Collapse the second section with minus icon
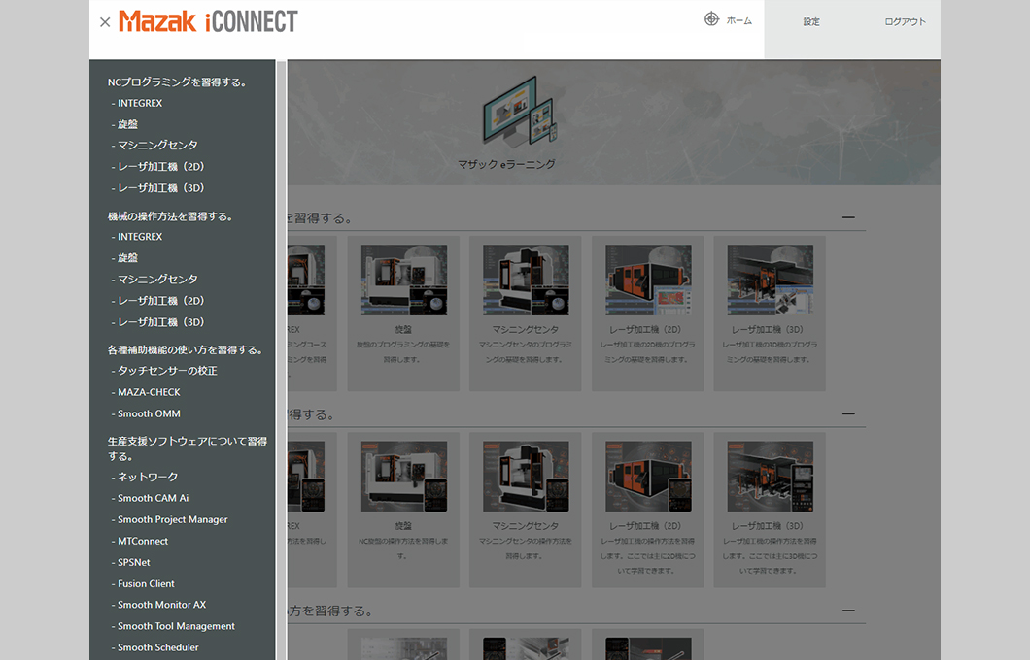1030x660 pixels. (848, 413)
